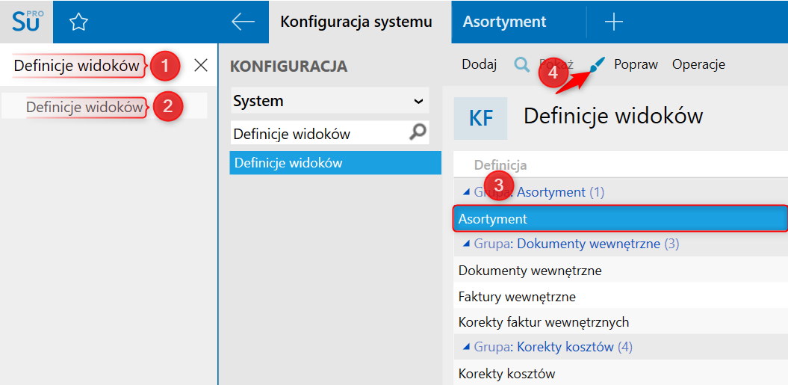Click the magnifier in configuration search field

click(x=419, y=132)
